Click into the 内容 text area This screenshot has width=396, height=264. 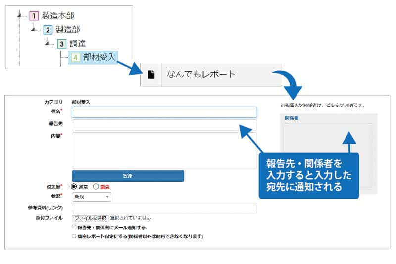(164, 151)
